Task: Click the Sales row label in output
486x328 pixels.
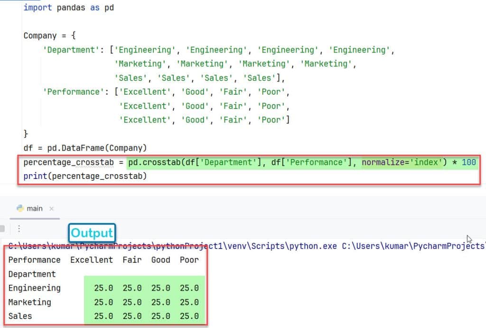Action: click(x=21, y=316)
